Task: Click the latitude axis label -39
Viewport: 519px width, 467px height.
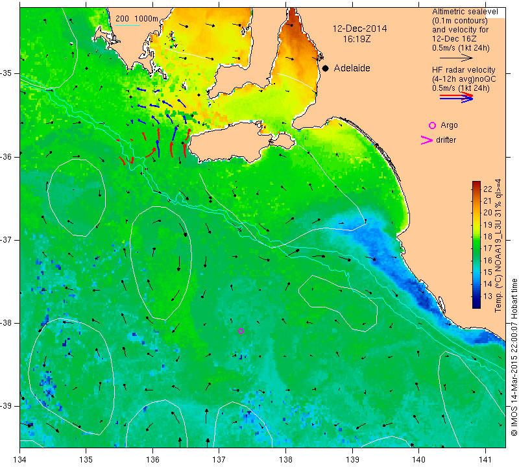Action: pyautogui.click(x=6, y=406)
